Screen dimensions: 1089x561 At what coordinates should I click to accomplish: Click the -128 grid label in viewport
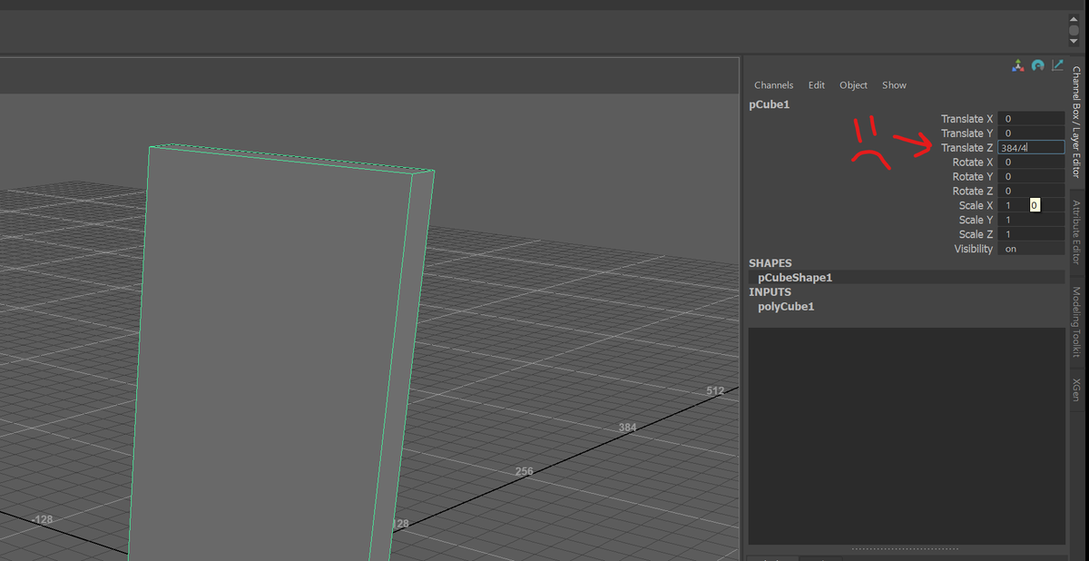click(x=42, y=519)
